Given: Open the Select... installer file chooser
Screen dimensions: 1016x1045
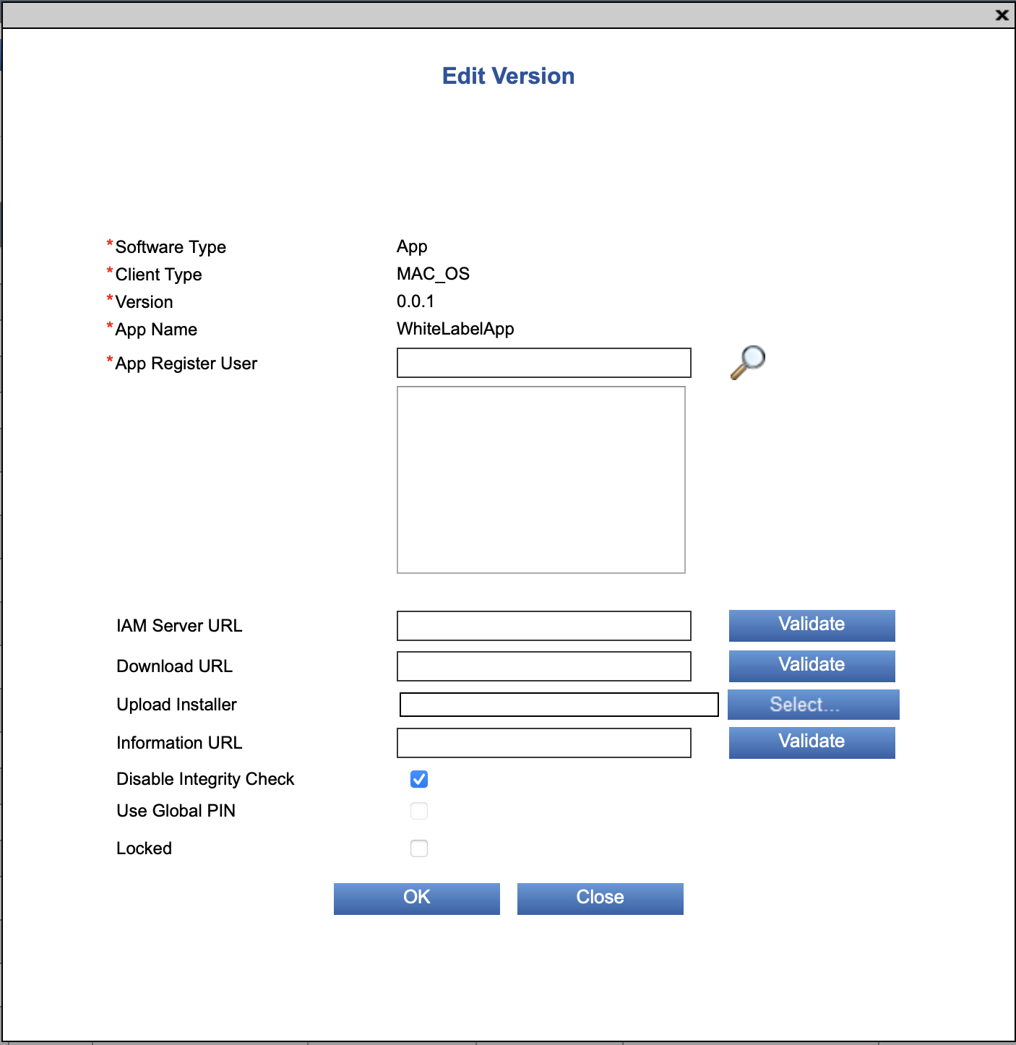Looking at the screenshot, I should pyautogui.click(x=813, y=705).
